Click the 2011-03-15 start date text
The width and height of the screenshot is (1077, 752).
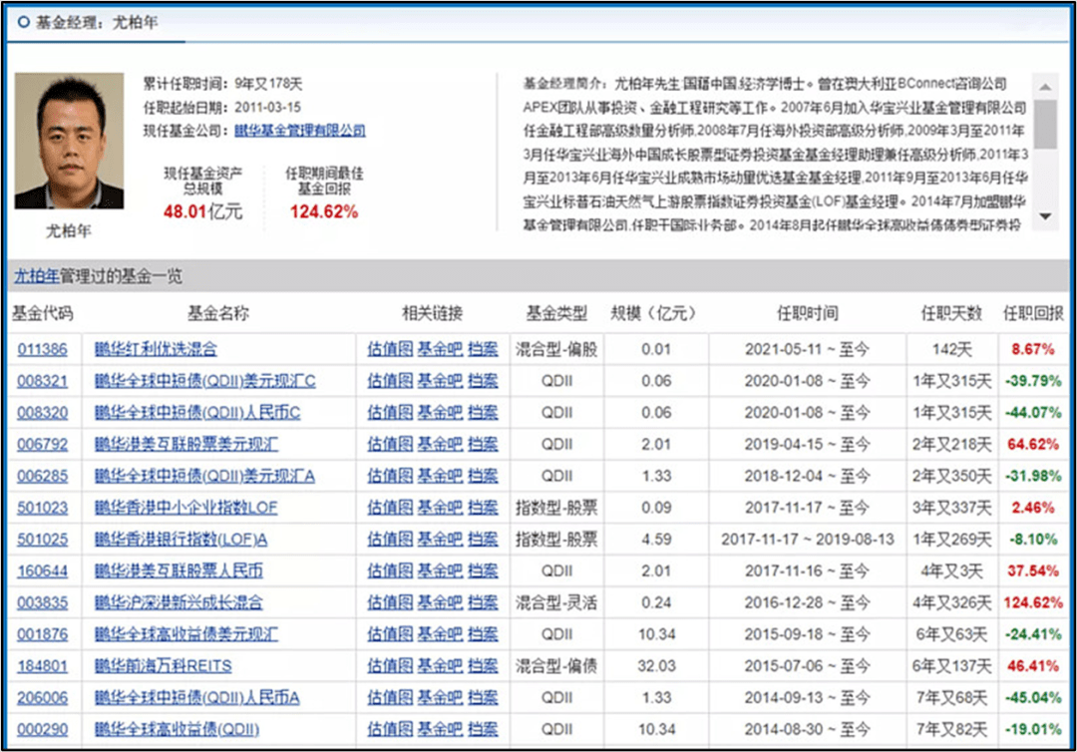[268, 107]
